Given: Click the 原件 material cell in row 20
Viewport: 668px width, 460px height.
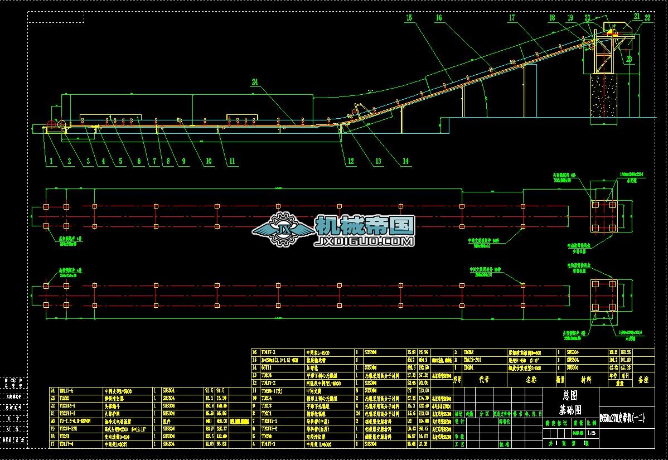Looking at the screenshot, I should click(x=166, y=421).
